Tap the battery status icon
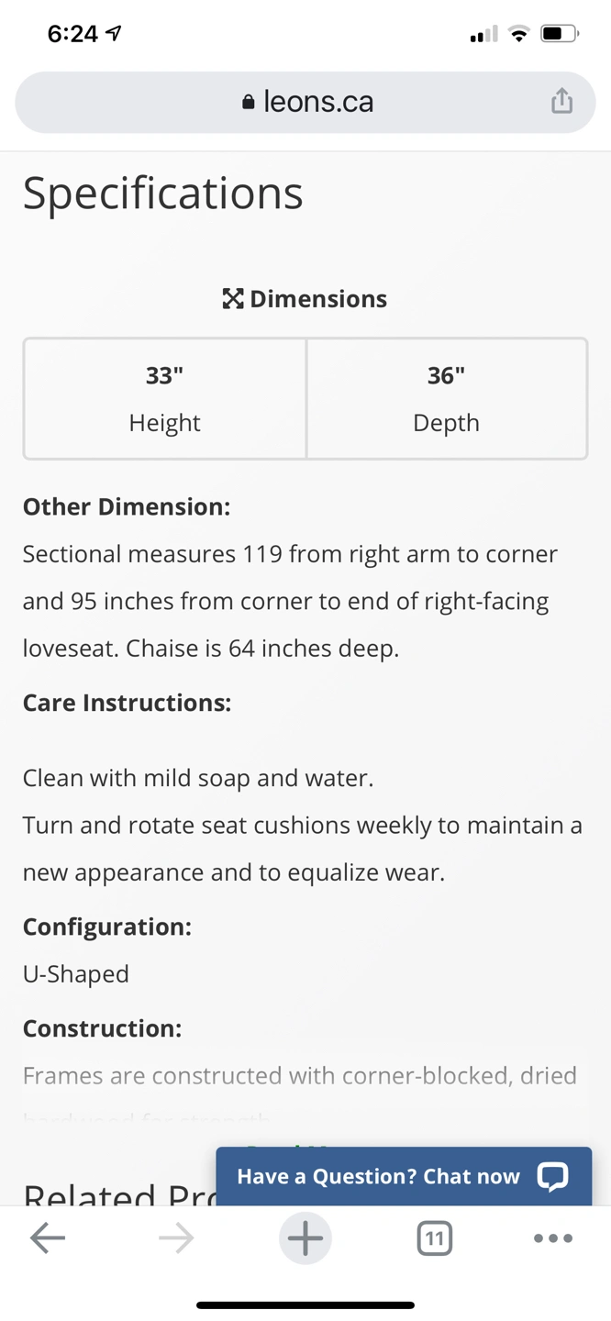The width and height of the screenshot is (611, 1321). (x=560, y=34)
